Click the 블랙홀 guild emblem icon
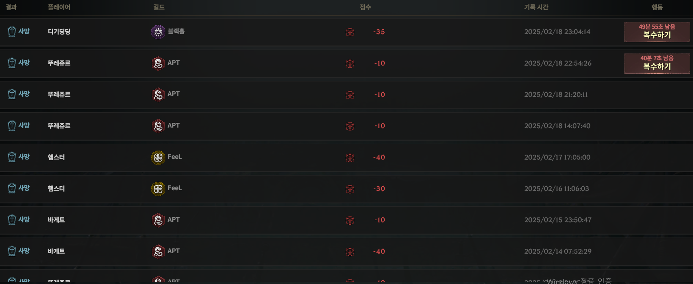693x284 pixels. (158, 32)
